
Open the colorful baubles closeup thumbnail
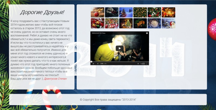tap(97, 23)
